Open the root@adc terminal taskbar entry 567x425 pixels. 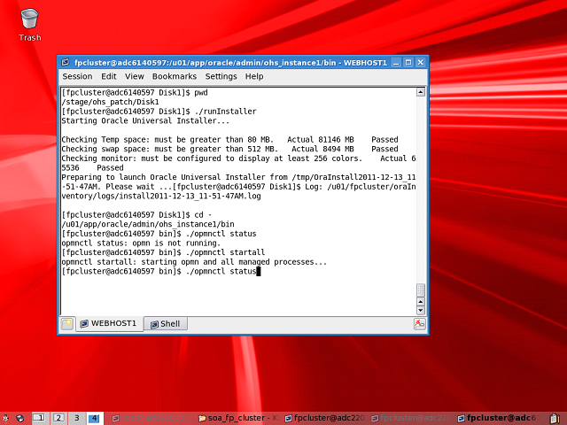coord(150,418)
